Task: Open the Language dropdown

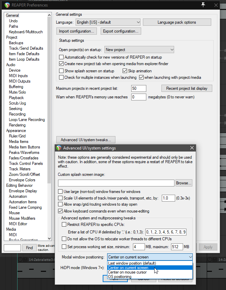Action: click(x=108, y=22)
